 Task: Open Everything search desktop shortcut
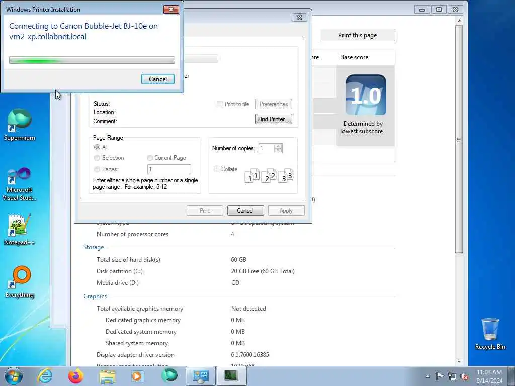point(20,282)
